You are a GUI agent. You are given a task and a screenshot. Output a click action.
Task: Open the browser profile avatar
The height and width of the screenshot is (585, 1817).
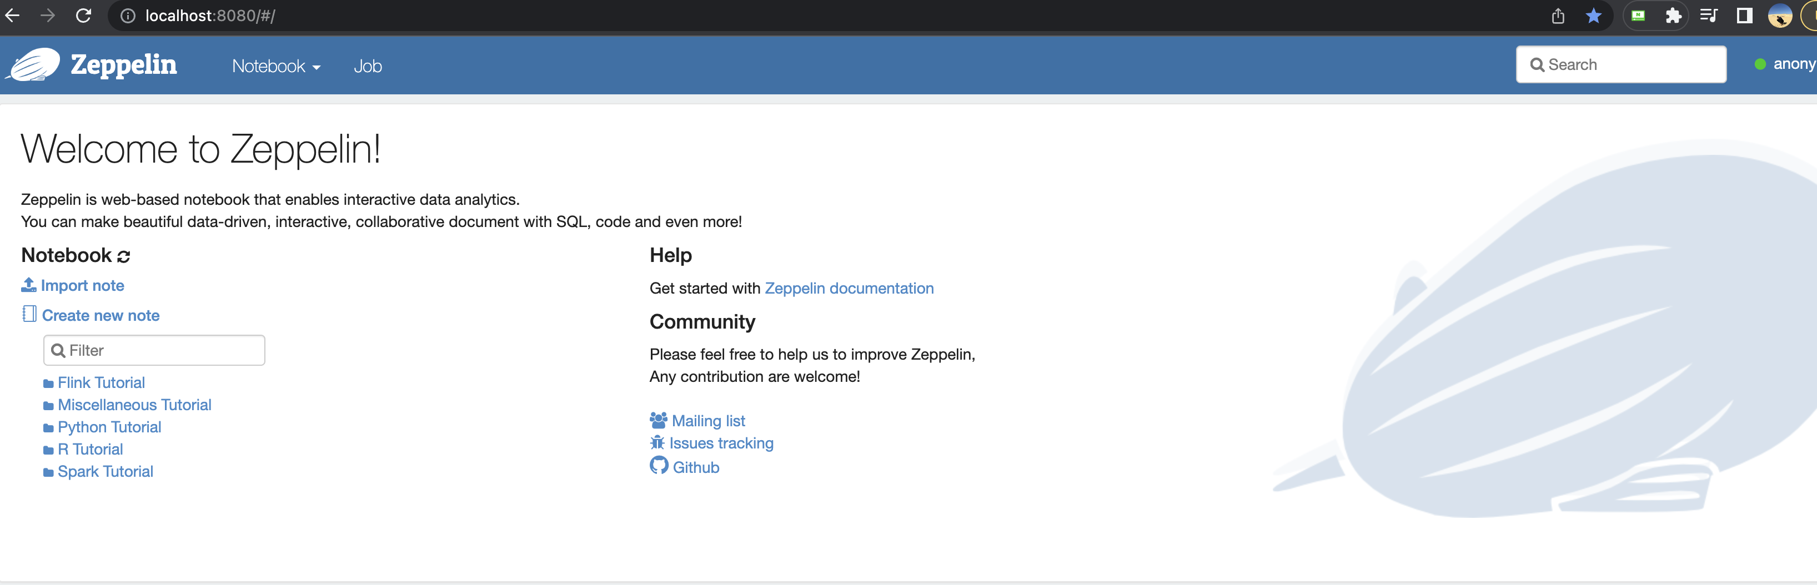click(1780, 16)
